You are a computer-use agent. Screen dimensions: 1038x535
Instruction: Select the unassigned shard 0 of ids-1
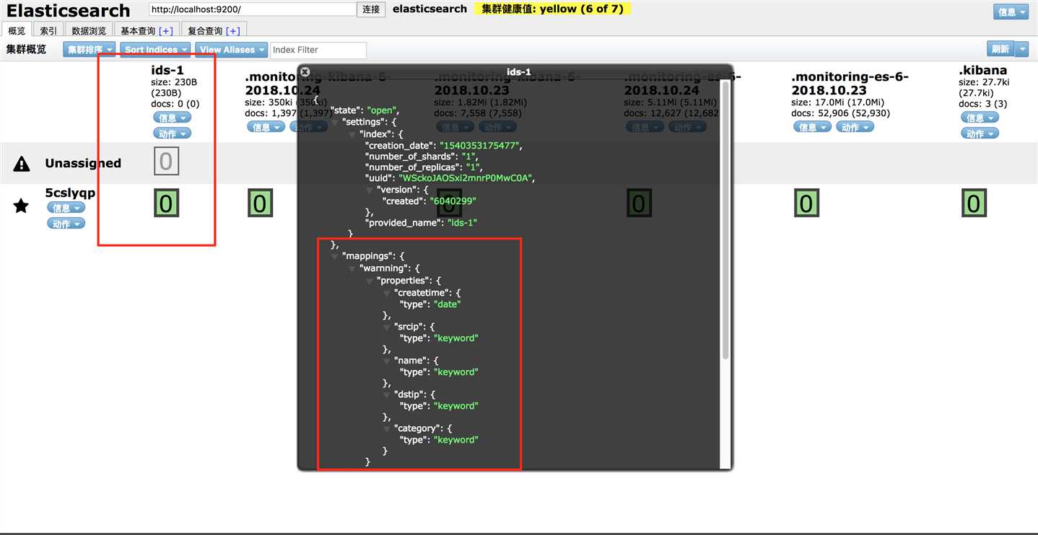pyautogui.click(x=166, y=162)
